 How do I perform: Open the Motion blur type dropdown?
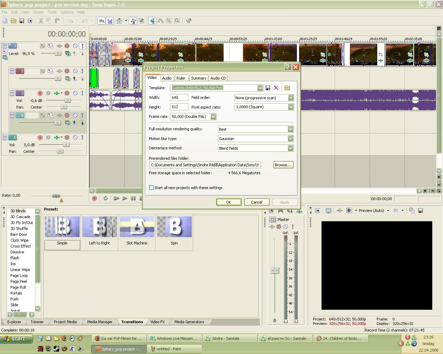(x=290, y=138)
